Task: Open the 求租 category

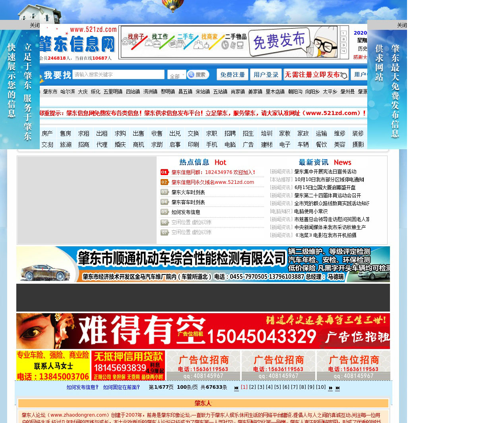Action: click(x=84, y=133)
